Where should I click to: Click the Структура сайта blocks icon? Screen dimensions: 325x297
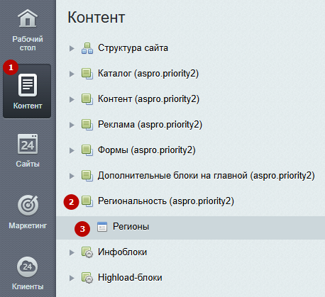(87, 48)
